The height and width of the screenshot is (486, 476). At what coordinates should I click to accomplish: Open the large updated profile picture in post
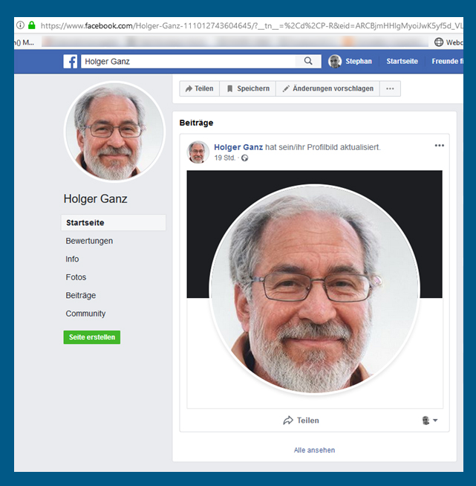[x=314, y=288]
